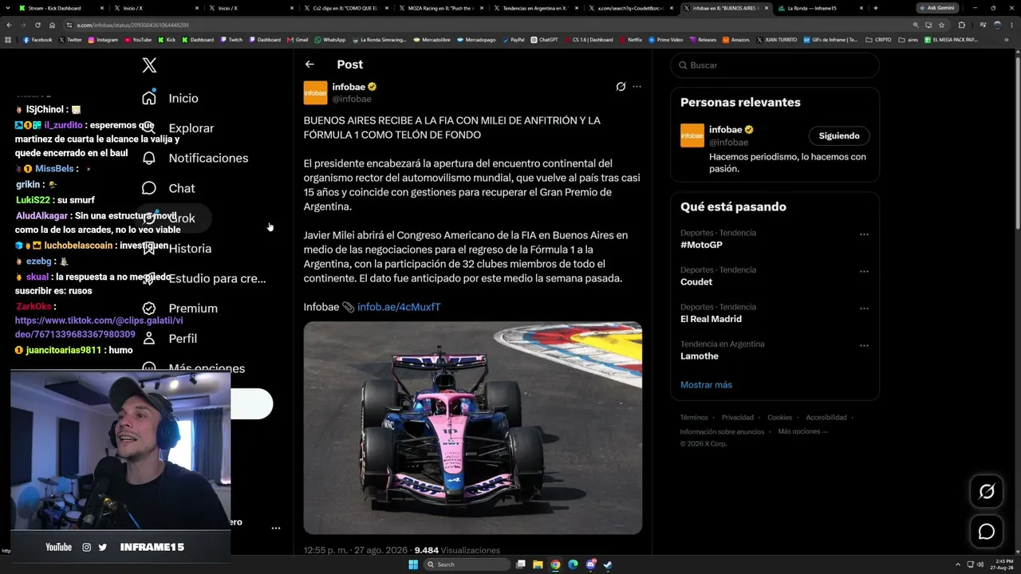Image resolution: width=1021 pixels, height=574 pixels.
Task: Open the floating messages button
Action: pos(987,532)
